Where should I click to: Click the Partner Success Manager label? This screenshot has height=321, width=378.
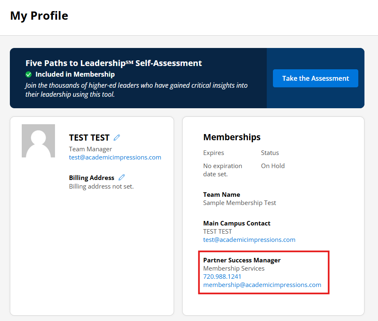pyautogui.click(x=242, y=260)
